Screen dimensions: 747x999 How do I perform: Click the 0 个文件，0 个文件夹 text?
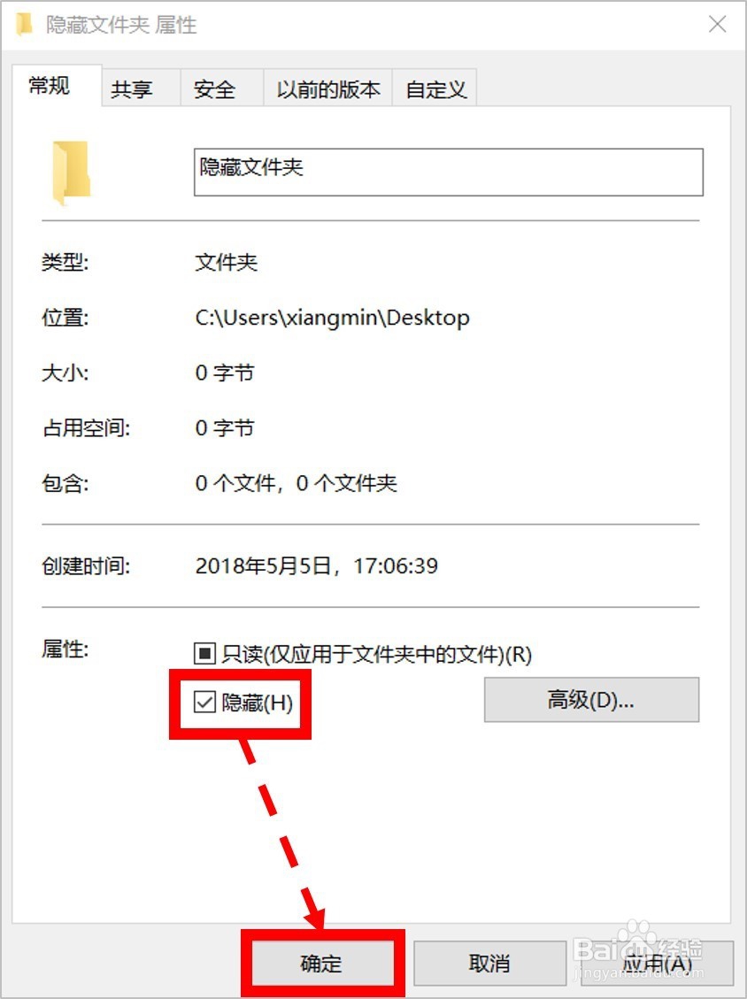296,483
